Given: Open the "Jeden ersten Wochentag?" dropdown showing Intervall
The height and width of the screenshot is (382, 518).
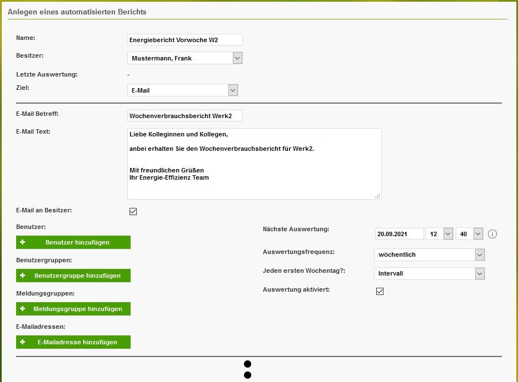Looking at the screenshot, I should coord(479,273).
